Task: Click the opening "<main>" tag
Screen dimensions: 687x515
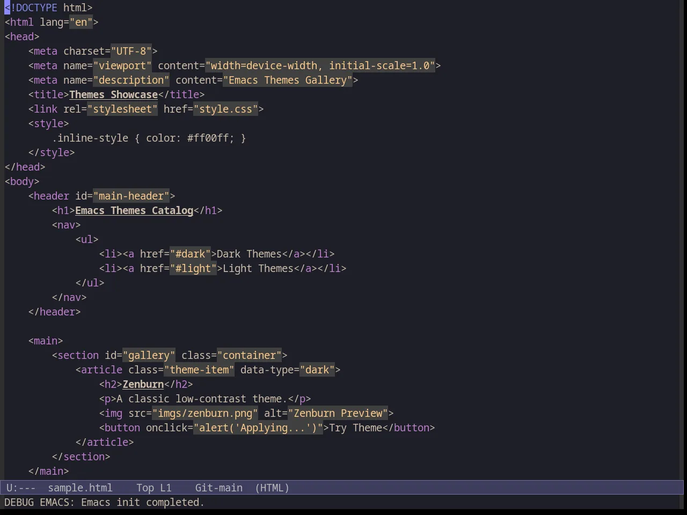Action: click(46, 341)
